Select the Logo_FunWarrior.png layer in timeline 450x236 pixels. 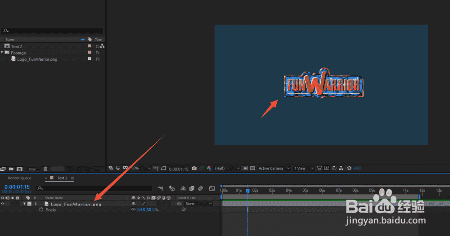click(76, 204)
